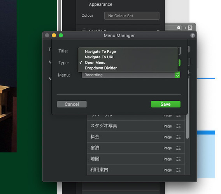Open settings icon for 宿泊 row
The height and width of the screenshot is (194, 221).
click(x=178, y=148)
